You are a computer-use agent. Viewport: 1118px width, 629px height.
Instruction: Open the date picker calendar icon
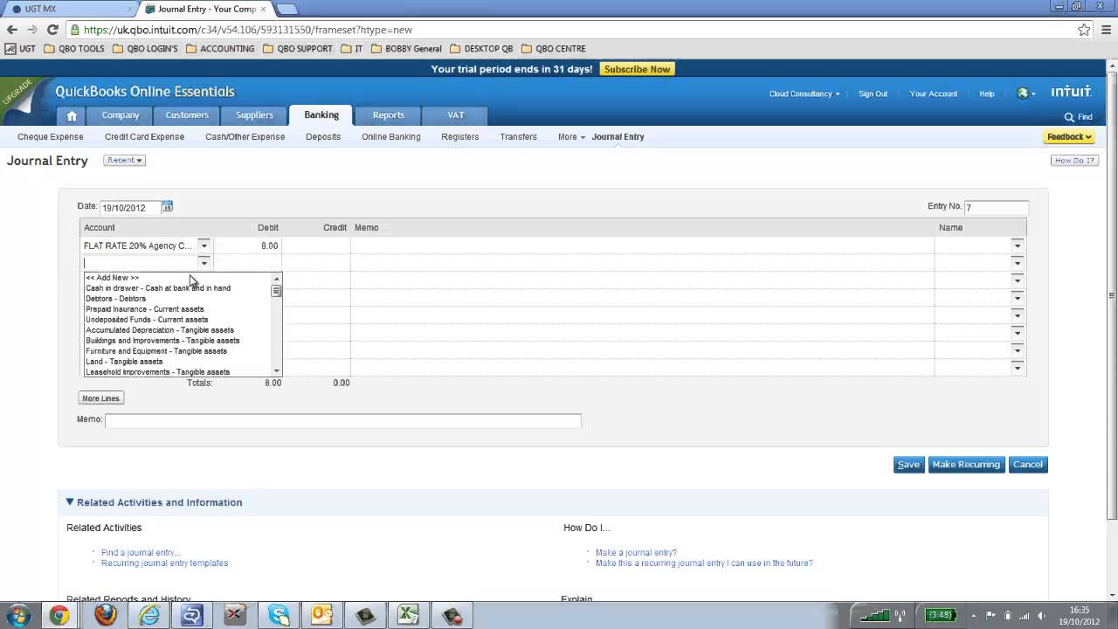pos(167,206)
